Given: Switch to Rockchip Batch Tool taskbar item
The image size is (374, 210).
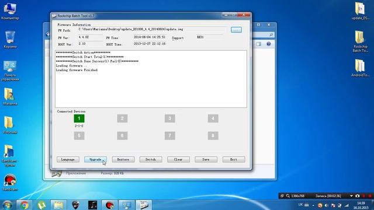Looking at the screenshot, I should pos(144,205).
